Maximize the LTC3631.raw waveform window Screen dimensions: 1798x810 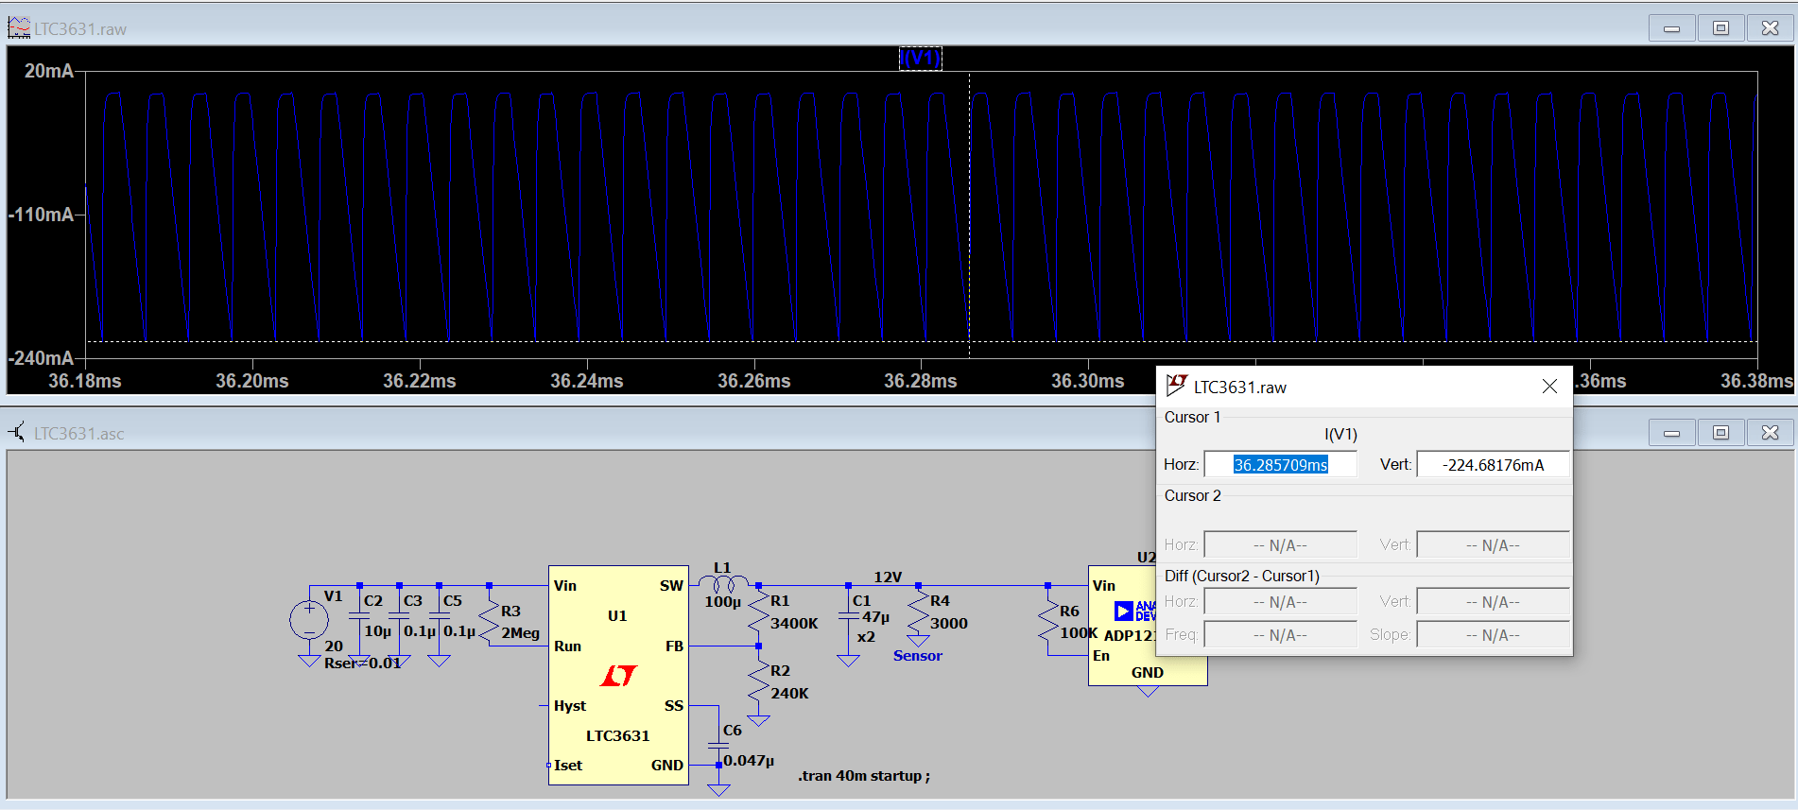coord(1720,28)
